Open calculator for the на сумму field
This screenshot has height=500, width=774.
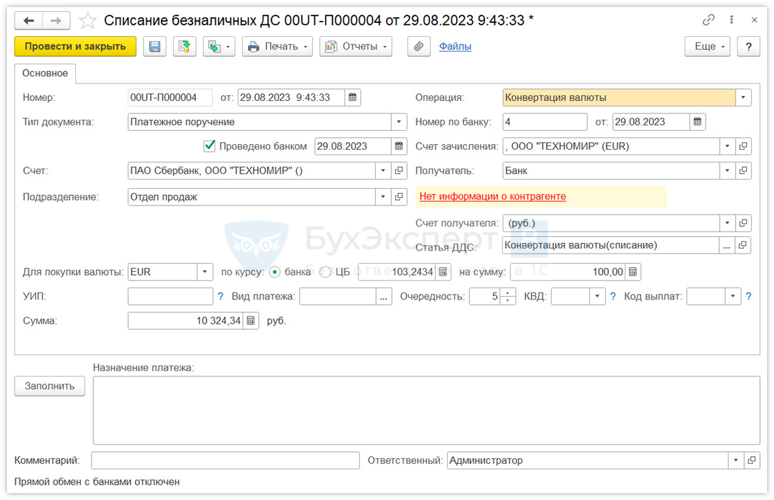pos(633,272)
